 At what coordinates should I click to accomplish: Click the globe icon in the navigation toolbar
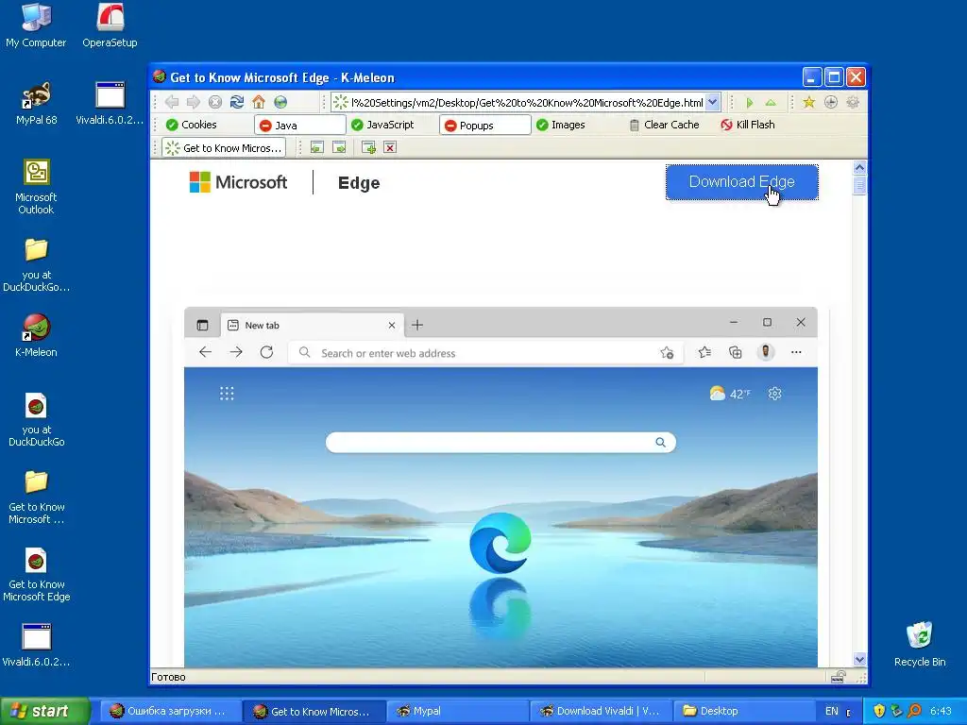[x=280, y=102]
